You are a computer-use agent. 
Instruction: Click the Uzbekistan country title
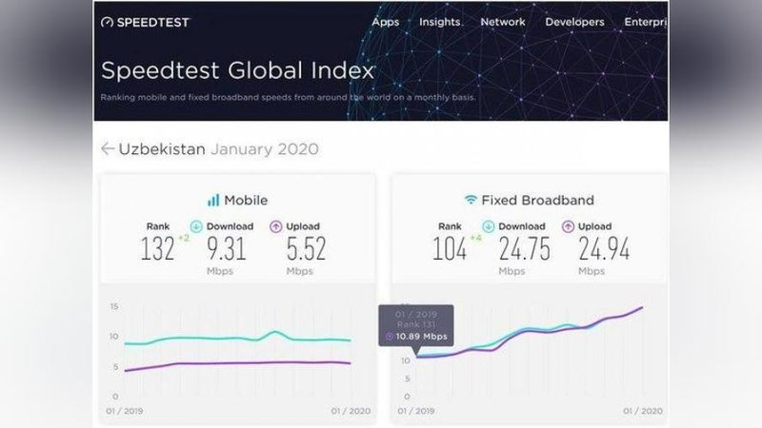click(162, 149)
